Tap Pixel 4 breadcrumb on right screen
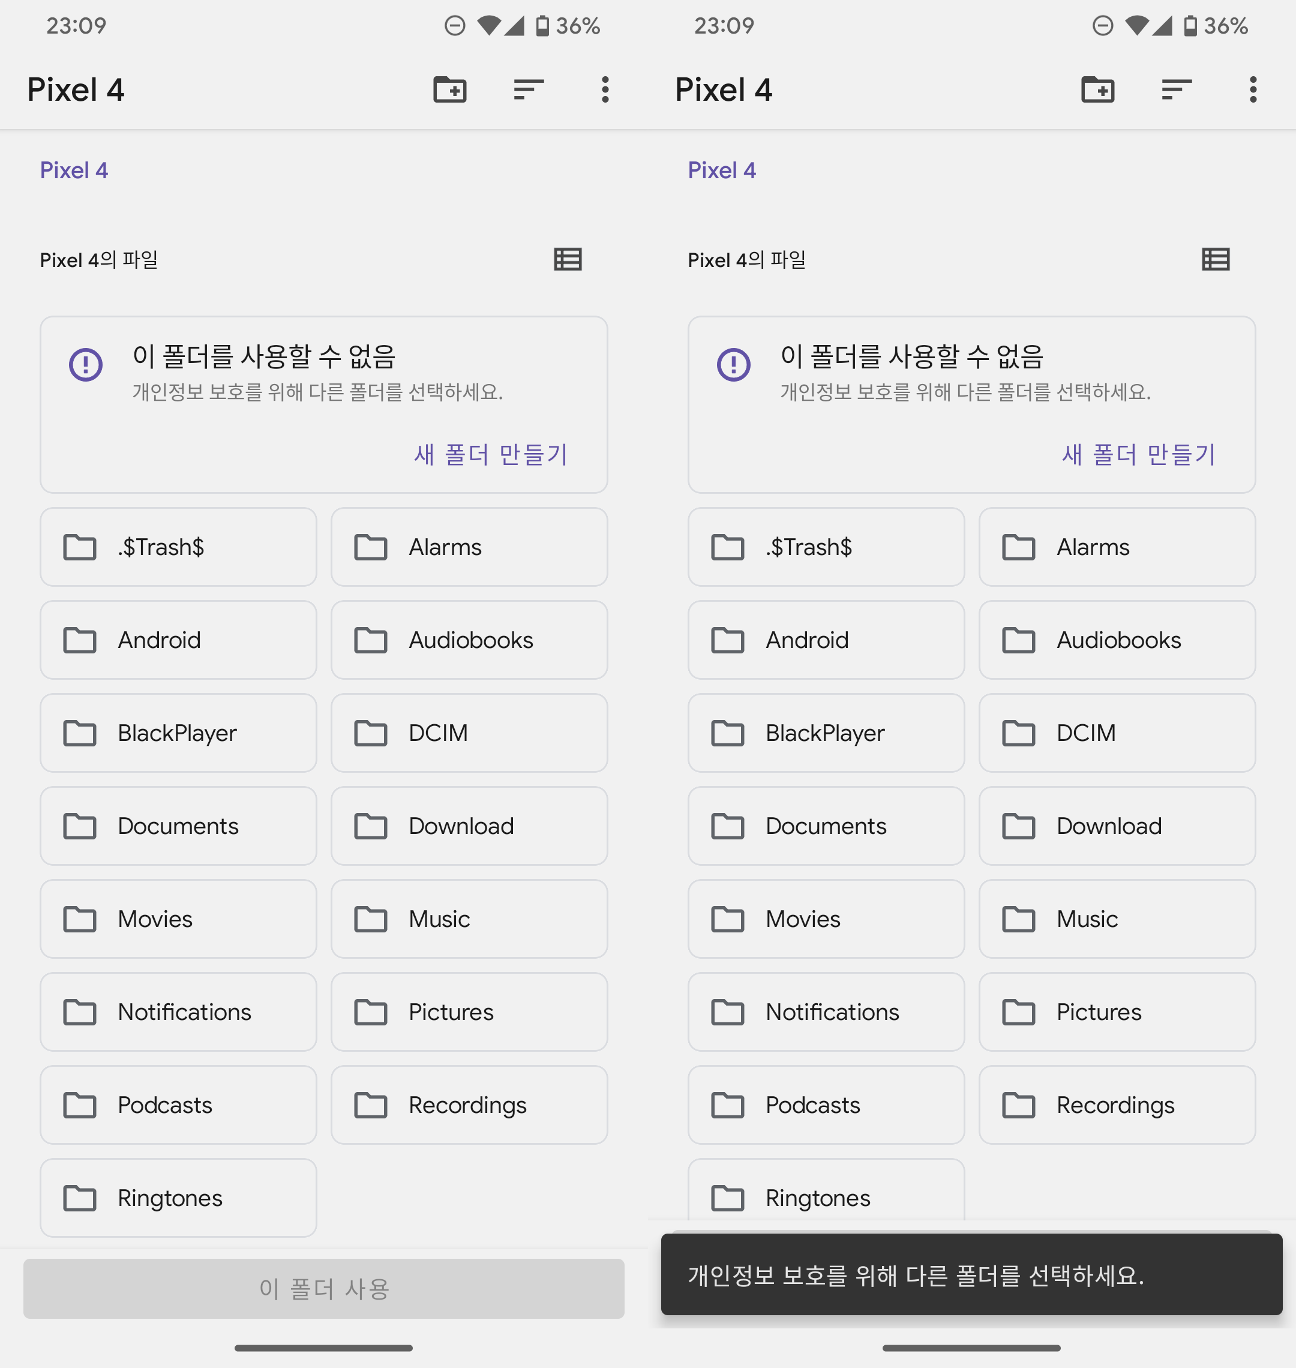This screenshot has height=1368, width=1296. click(x=722, y=170)
